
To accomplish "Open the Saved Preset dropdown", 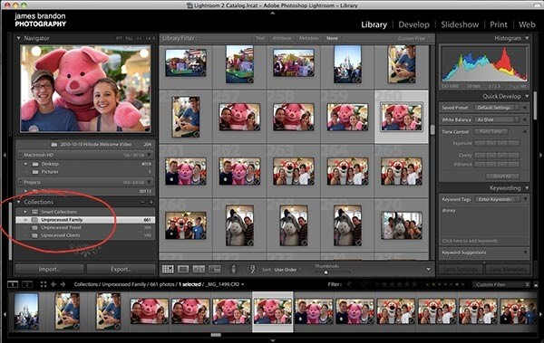I will tap(497, 108).
